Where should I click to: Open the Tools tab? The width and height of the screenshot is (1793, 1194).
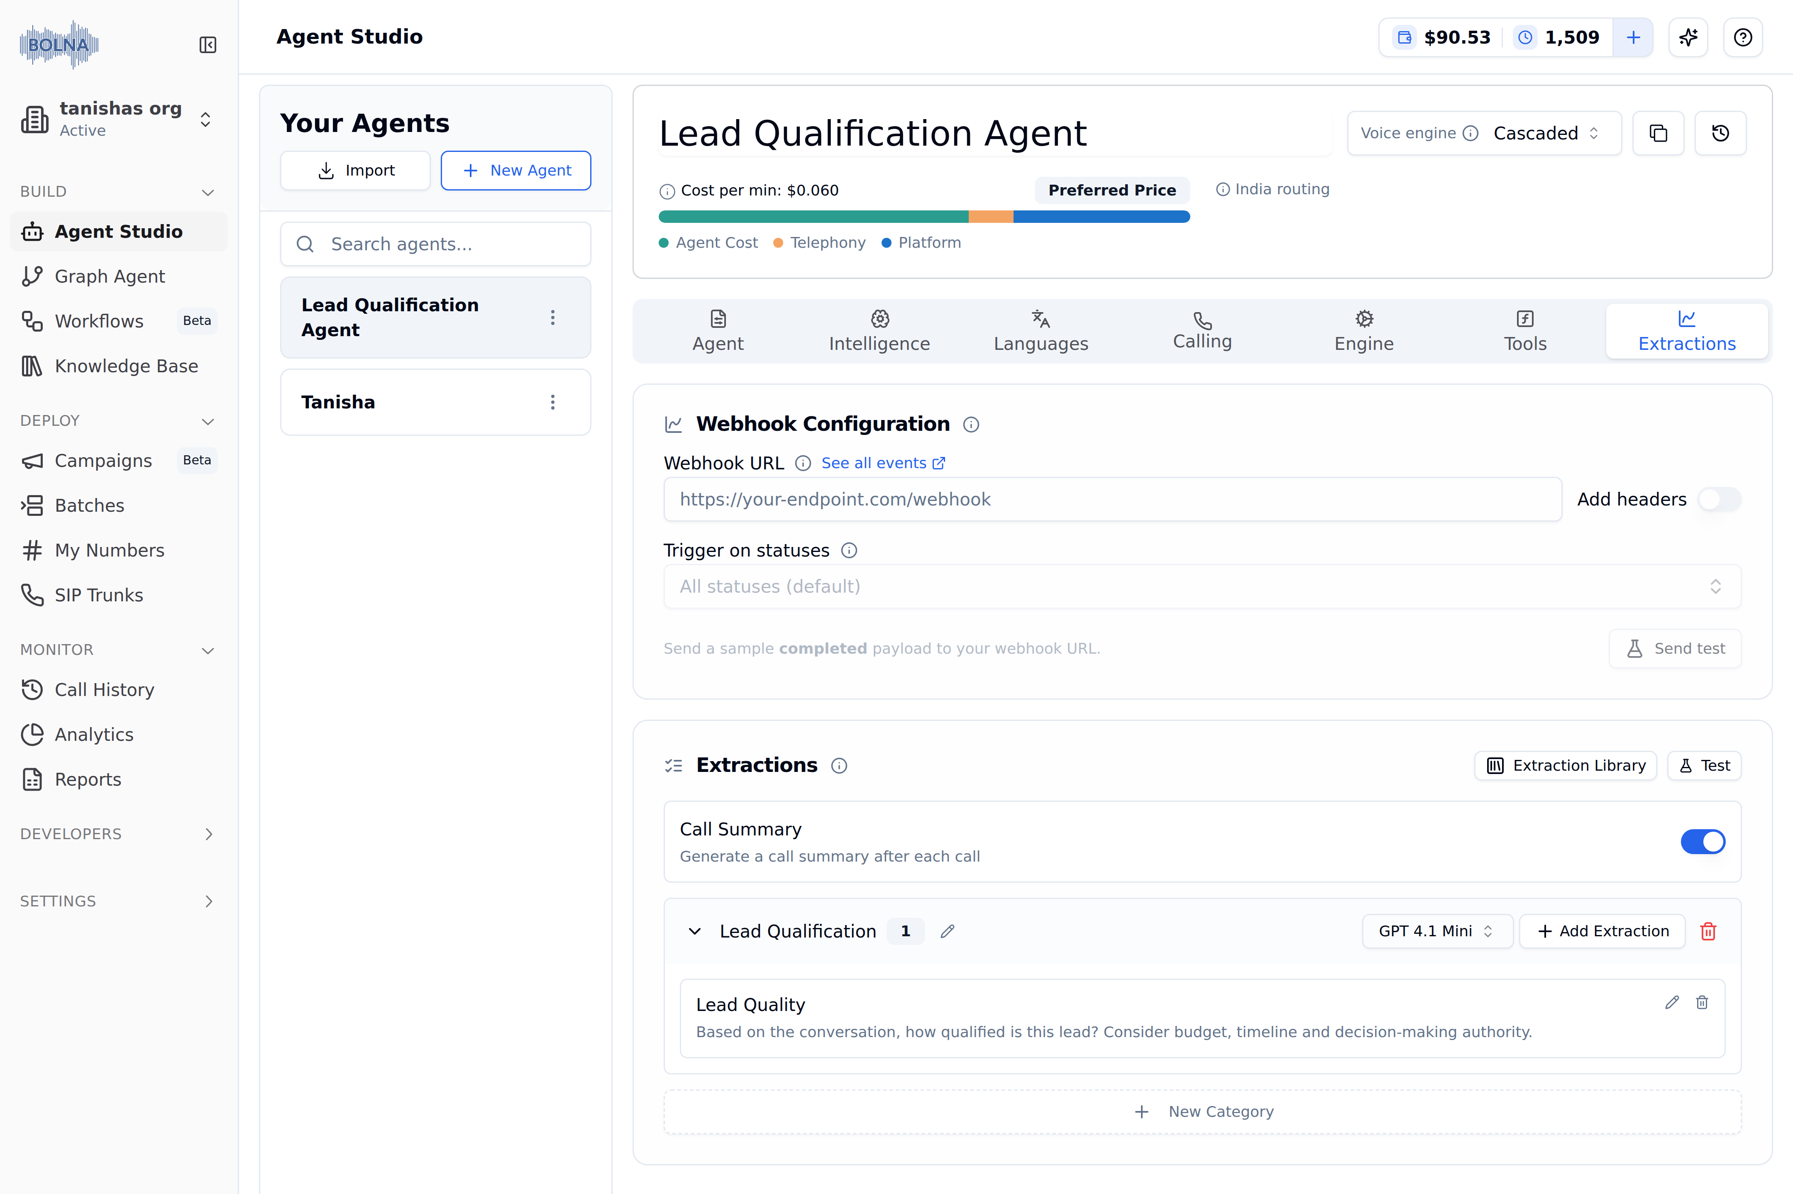1525,331
